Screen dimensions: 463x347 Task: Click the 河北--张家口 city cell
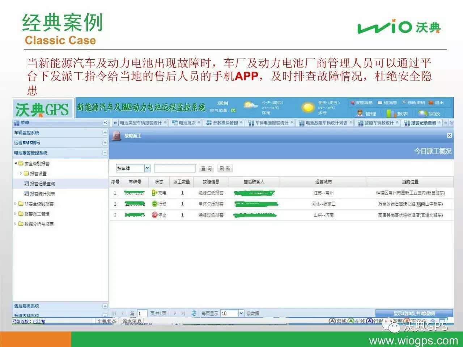point(323,204)
